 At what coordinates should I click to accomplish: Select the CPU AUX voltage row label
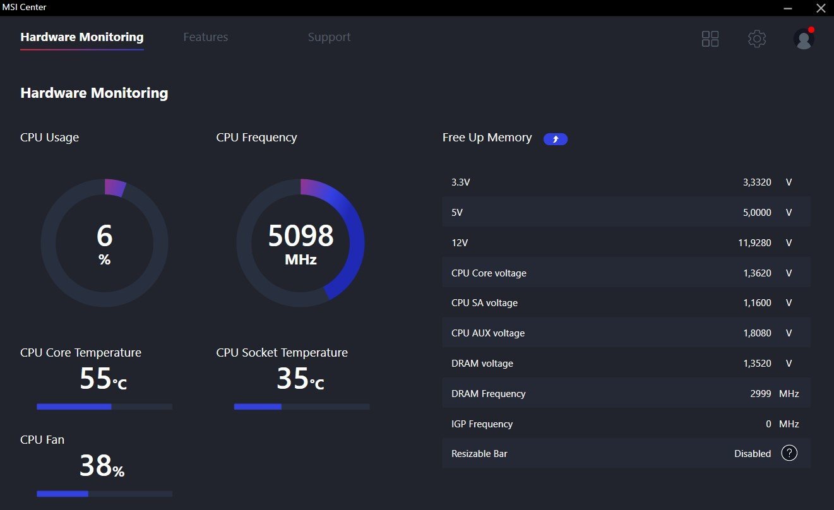(x=488, y=333)
